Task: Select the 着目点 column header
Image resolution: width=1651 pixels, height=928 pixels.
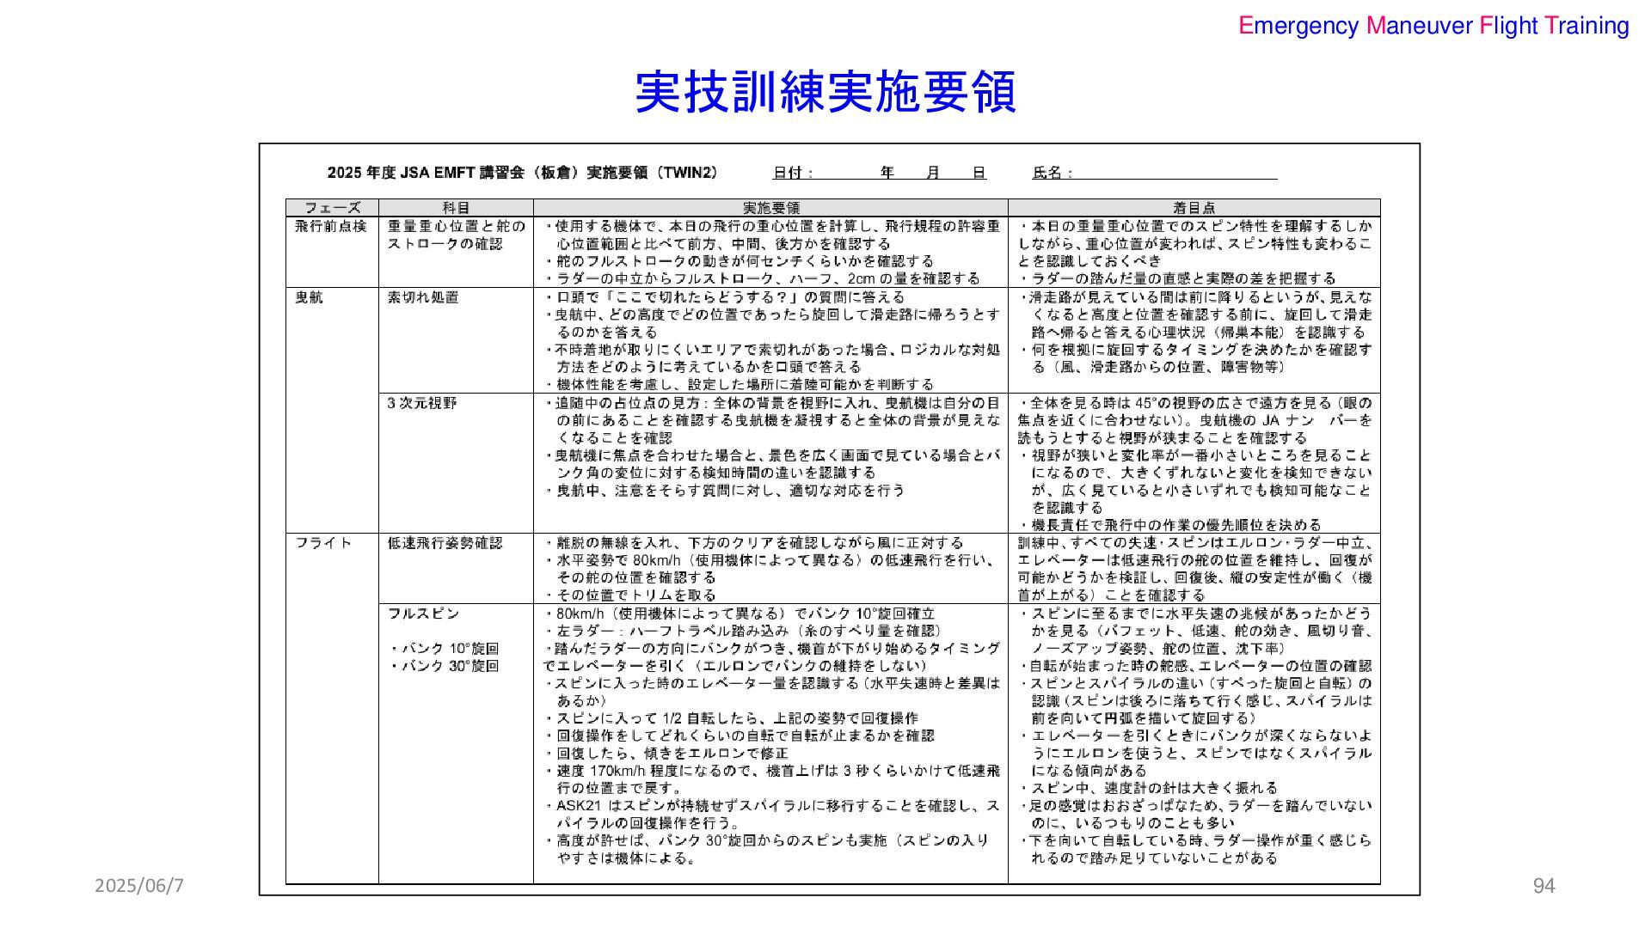Action: (1194, 208)
